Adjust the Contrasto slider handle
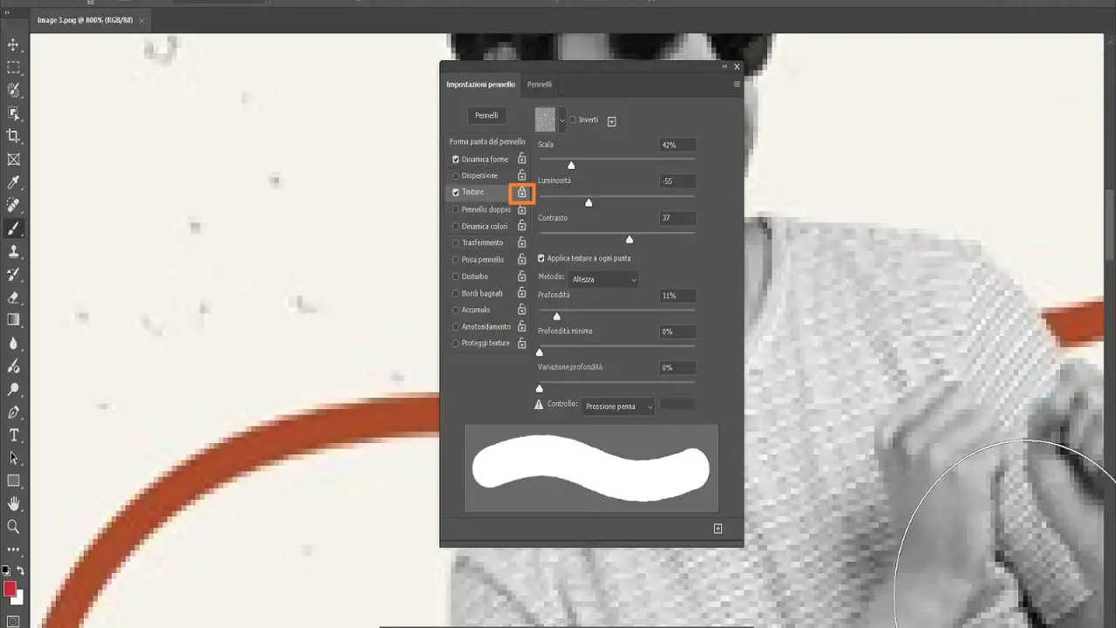Image resolution: width=1116 pixels, height=628 pixels. point(629,239)
